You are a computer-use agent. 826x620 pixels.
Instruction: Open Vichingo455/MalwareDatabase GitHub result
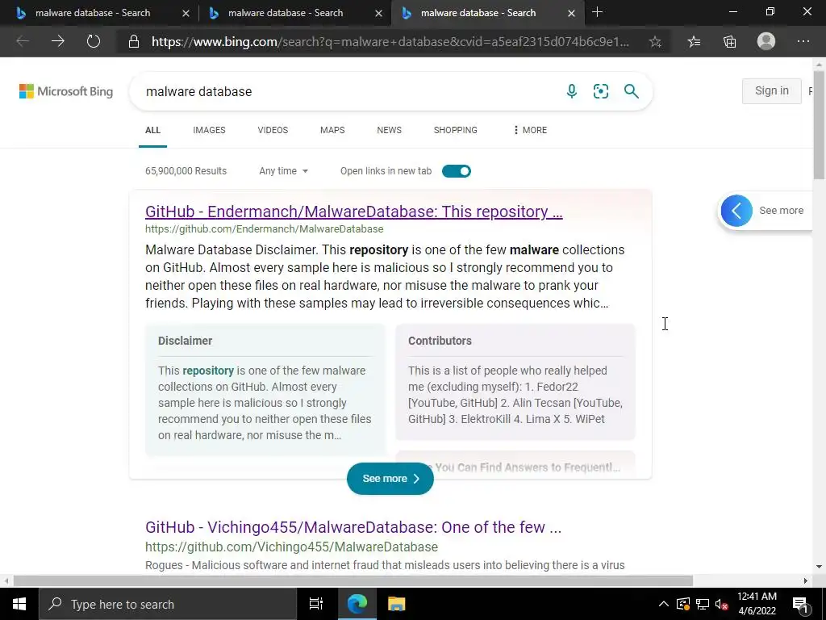[x=353, y=527]
